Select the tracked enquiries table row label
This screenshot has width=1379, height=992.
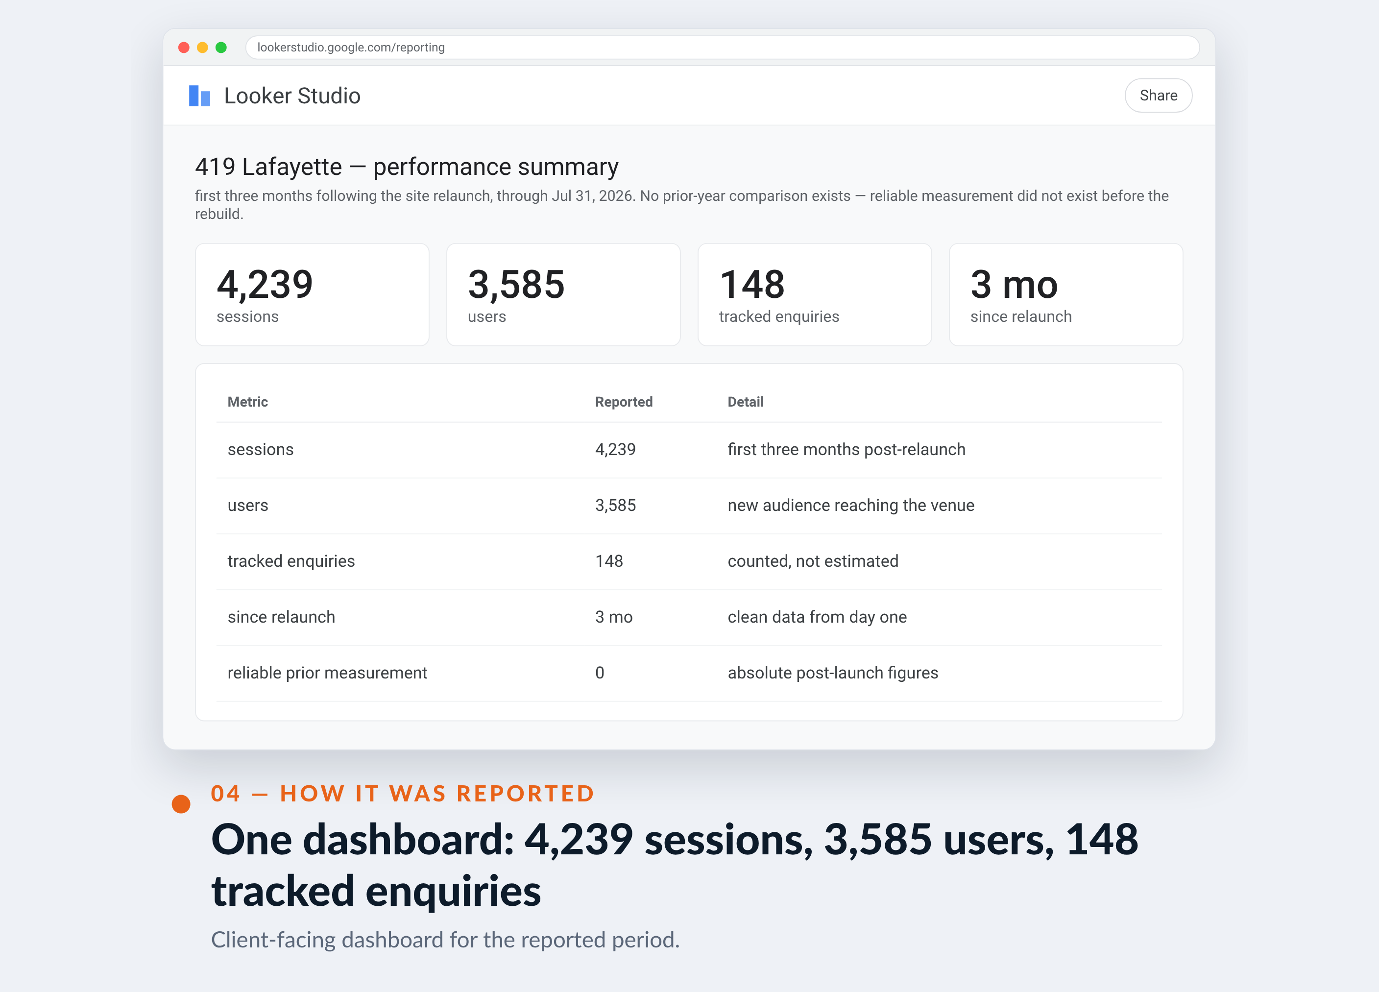pyautogui.click(x=290, y=561)
